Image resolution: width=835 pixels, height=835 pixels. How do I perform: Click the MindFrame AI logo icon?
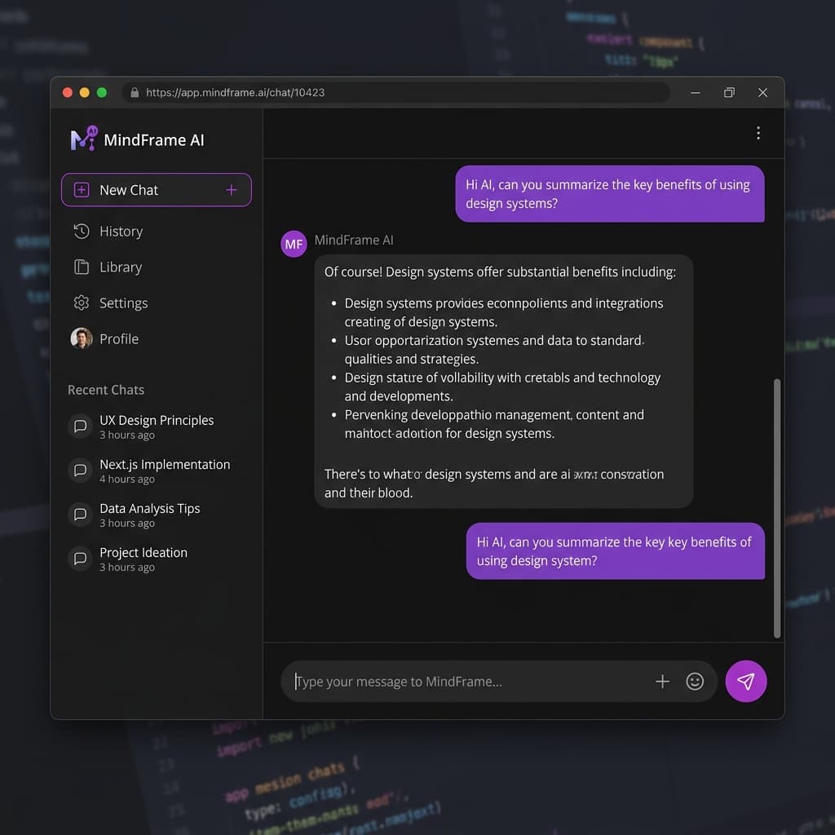click(84, 139)
